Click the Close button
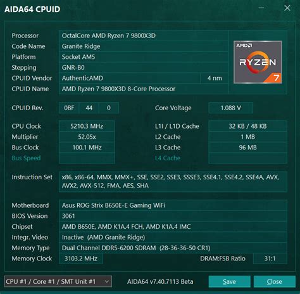The width and height of the screenshot is (300, 294). [275, 281]
